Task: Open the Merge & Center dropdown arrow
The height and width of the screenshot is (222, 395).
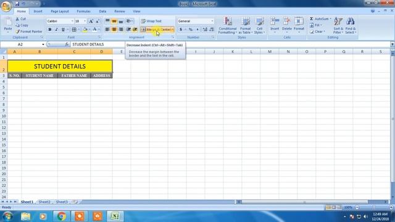Action: (x=173, y=30)
